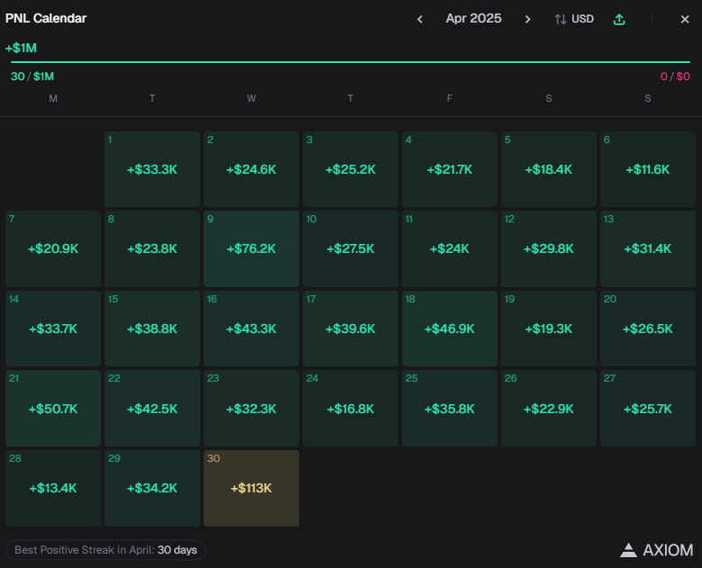This screenshot has height=568, width=702.
Task: Select April 23 cell showing +$32.3K
Action: 251,409
